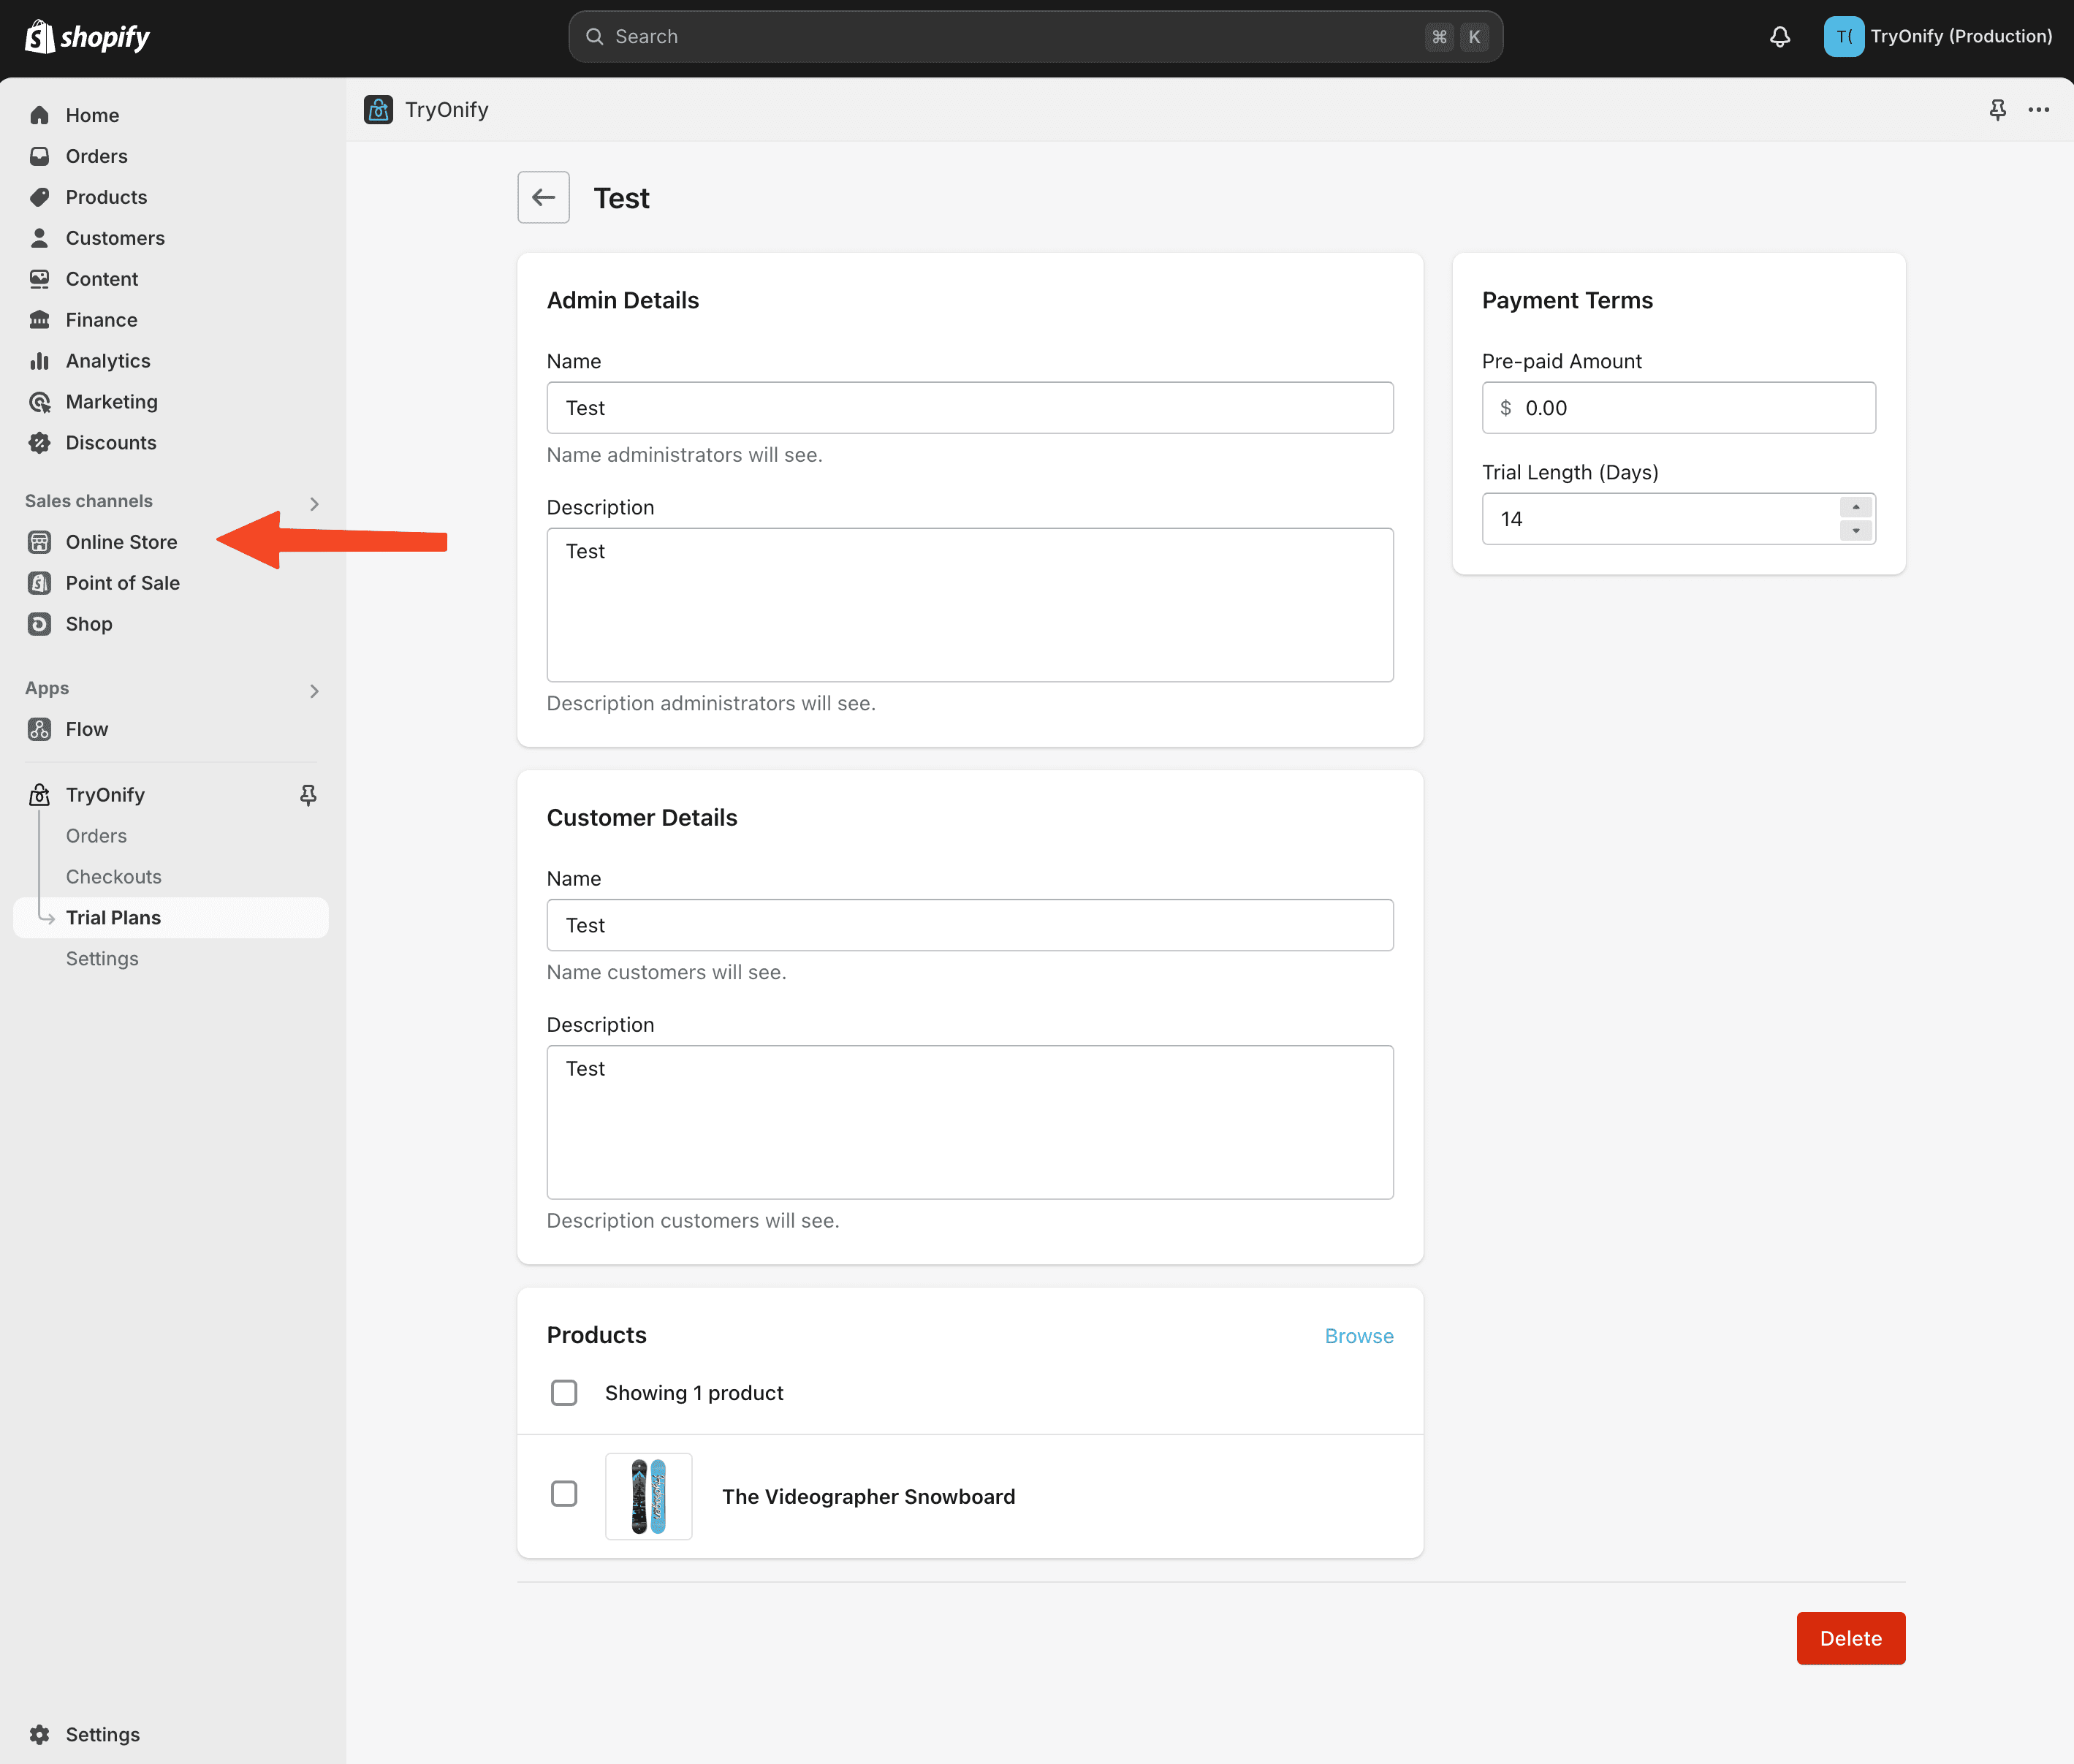Open TryOnify Settings submenu item
2074x1764 pixels.
pyautogui.click(x=102, y=959)
